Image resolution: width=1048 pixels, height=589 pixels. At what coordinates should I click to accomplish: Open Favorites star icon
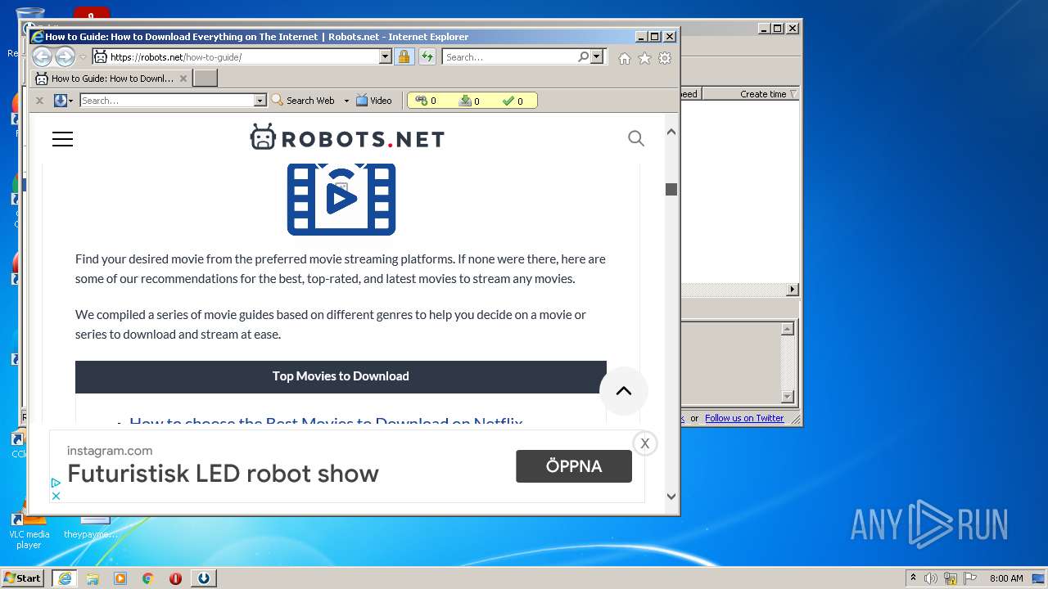(644, 58)
